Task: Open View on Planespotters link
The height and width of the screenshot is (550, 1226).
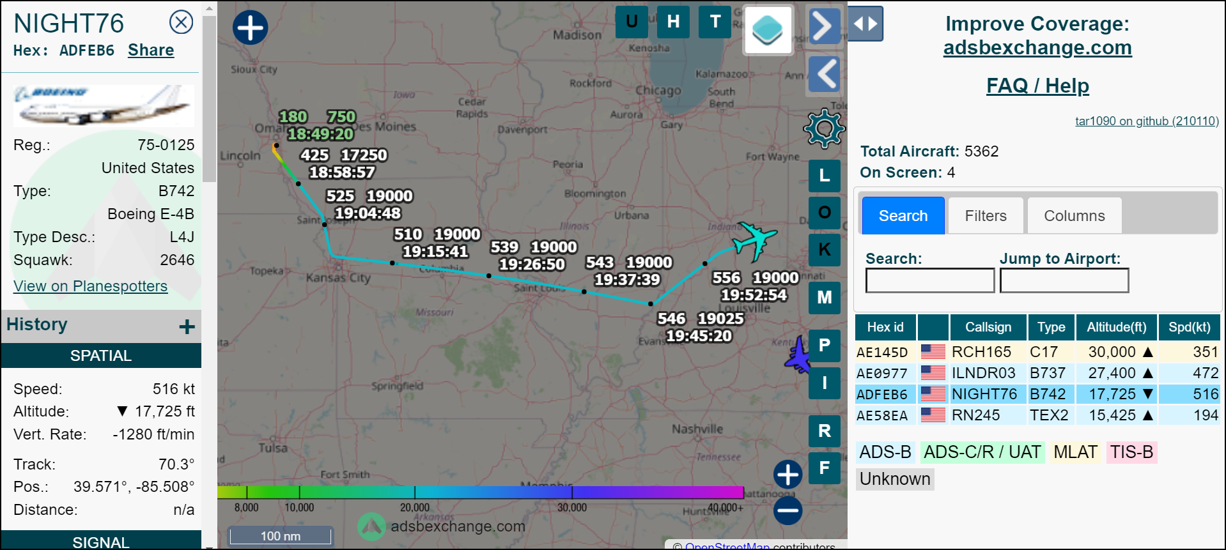Action: (x=90, y=286)
